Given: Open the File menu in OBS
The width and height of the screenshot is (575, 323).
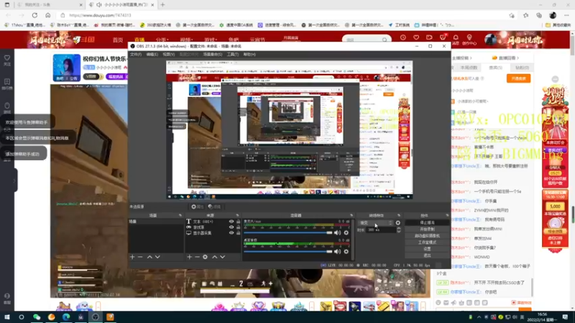Looking at the screenshot, I should [136, 55].
